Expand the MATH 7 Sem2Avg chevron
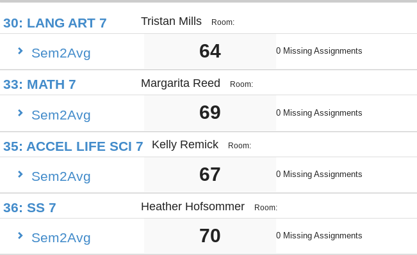This screenshot has height=255, width=417. (20, 113)
